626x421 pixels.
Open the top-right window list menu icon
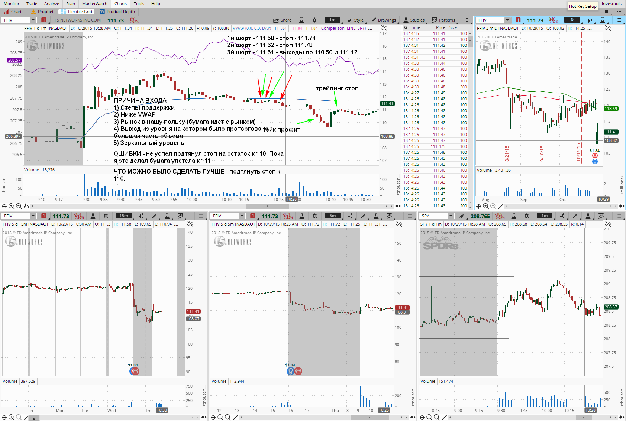(619, 12)
